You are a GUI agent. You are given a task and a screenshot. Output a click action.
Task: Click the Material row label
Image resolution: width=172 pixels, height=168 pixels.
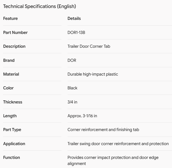coord(11,74)
